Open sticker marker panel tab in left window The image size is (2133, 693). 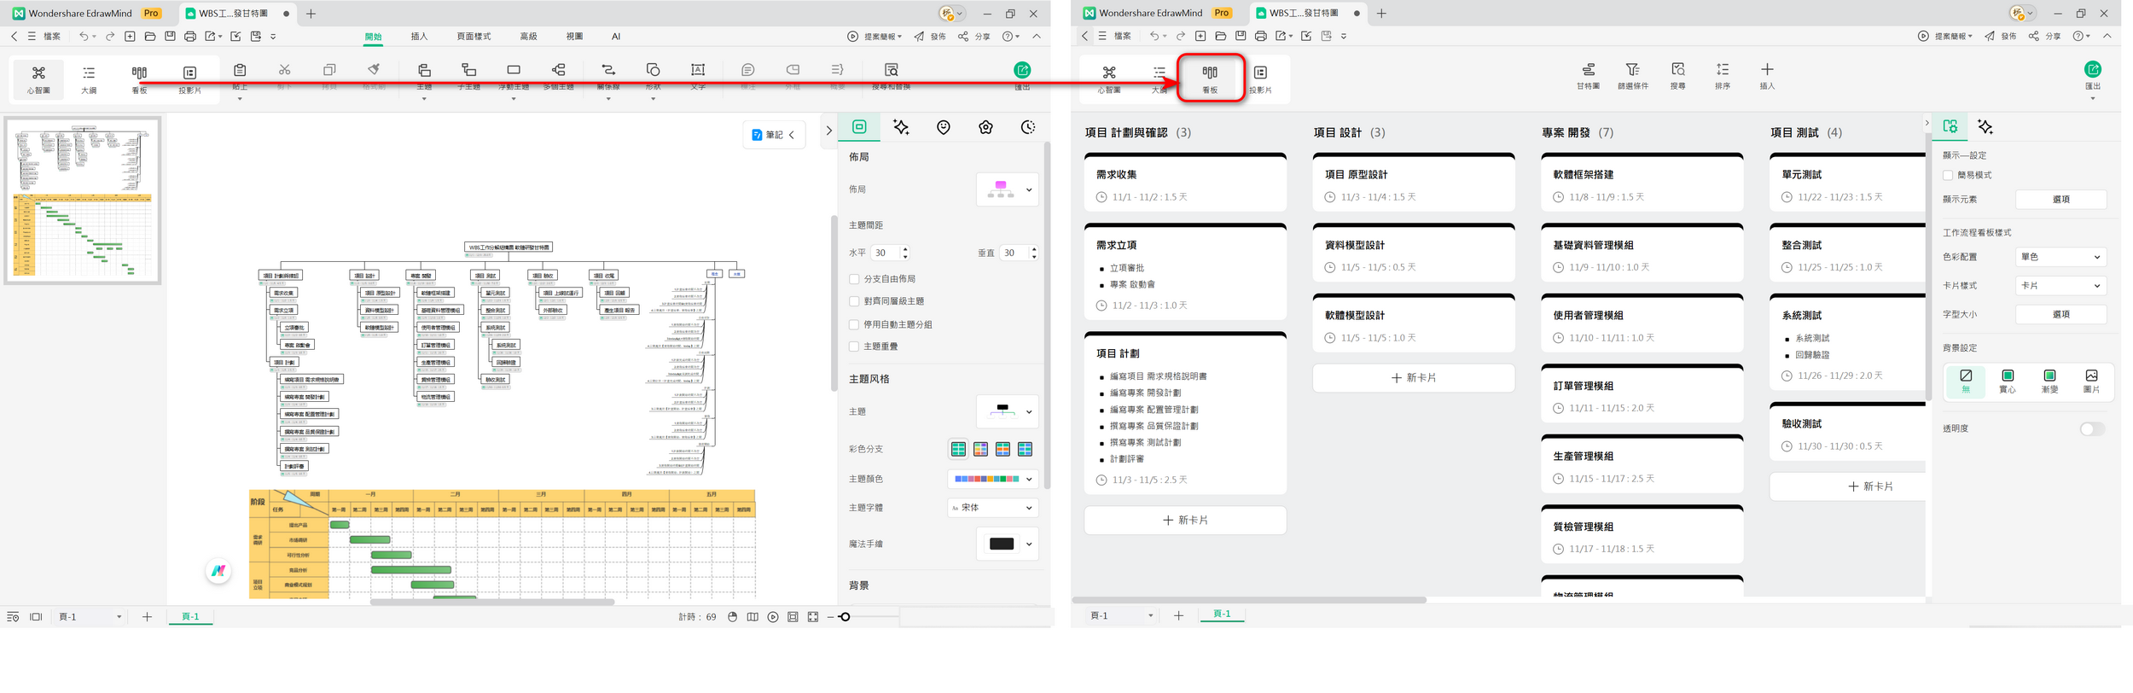click(944, 127)
